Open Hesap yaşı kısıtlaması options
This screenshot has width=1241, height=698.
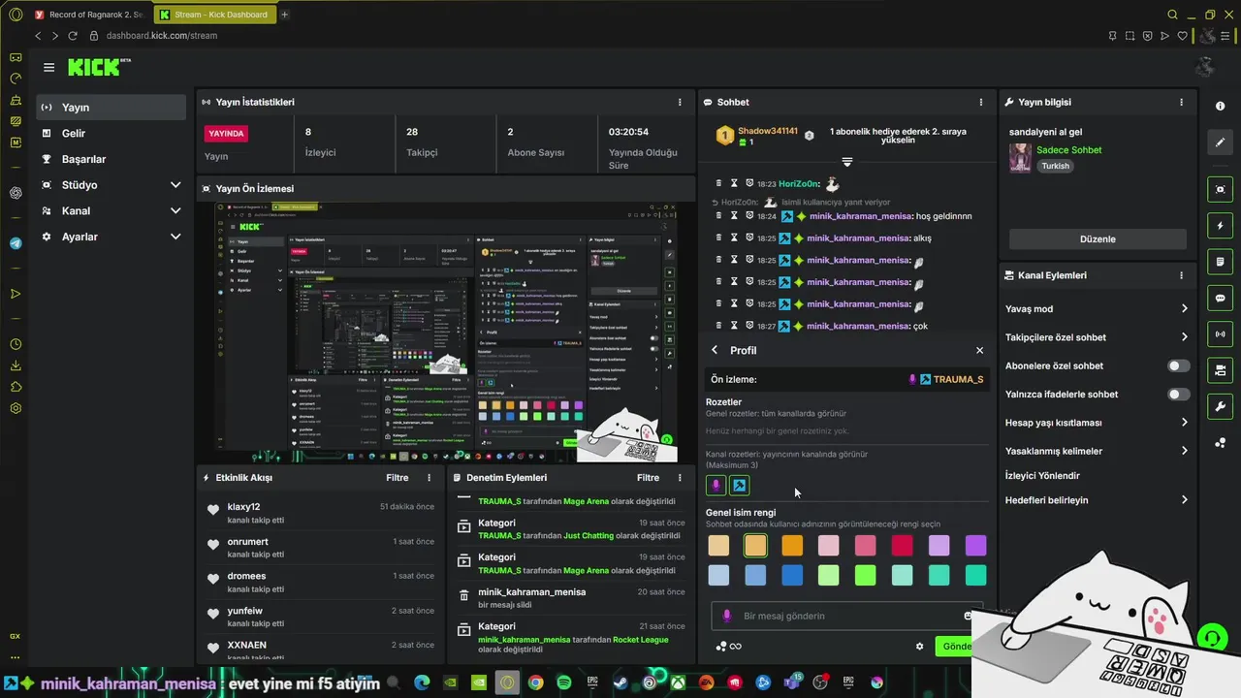tap(1097, 423)
